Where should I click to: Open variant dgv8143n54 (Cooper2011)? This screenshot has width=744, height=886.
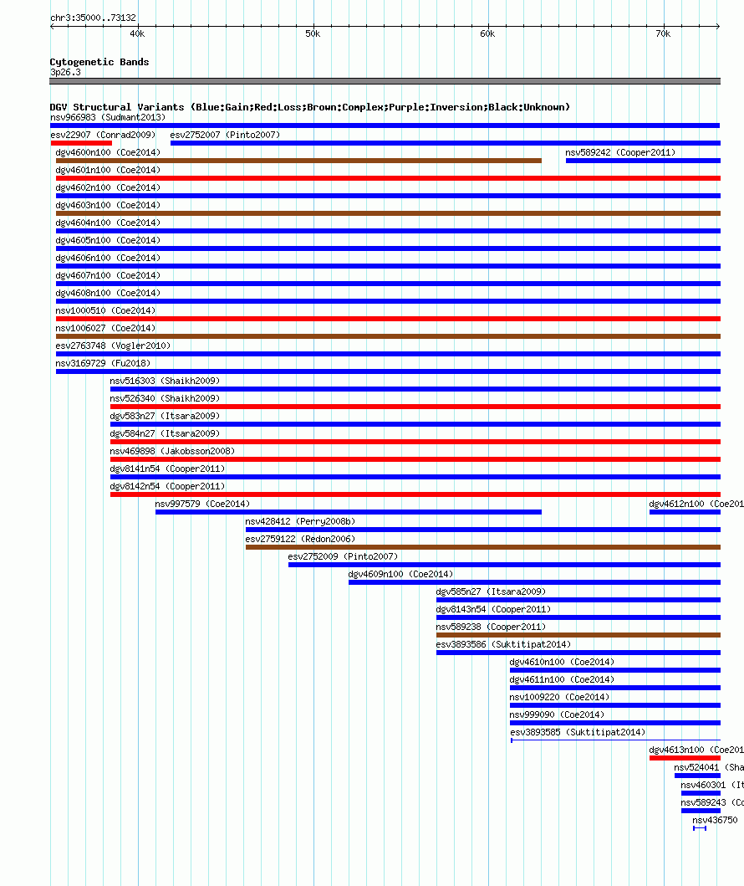(493, 609)
